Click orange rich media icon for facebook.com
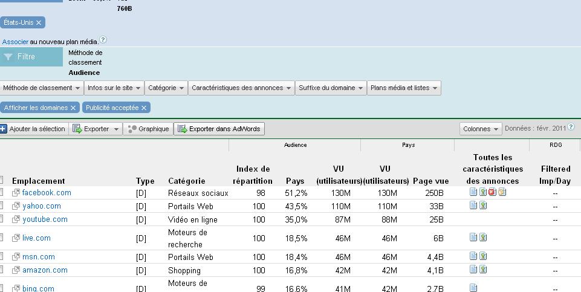This screenshot has width=581, height=292. [502, 192]
